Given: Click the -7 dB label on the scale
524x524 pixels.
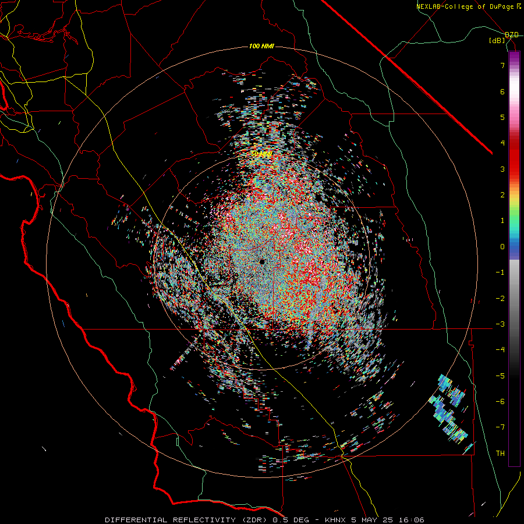Looking at the screenshot, I should click(x=500, y=427).
